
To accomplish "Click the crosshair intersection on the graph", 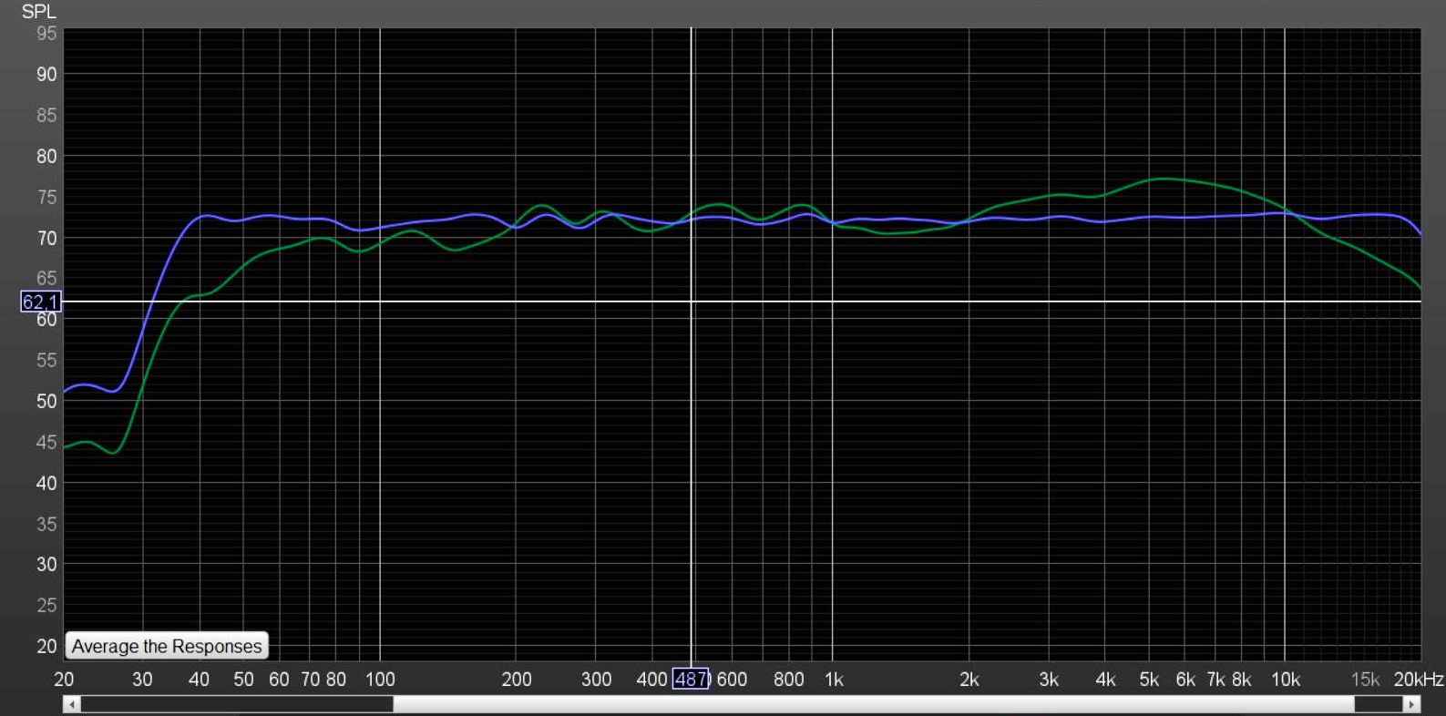I will point(692,302).
